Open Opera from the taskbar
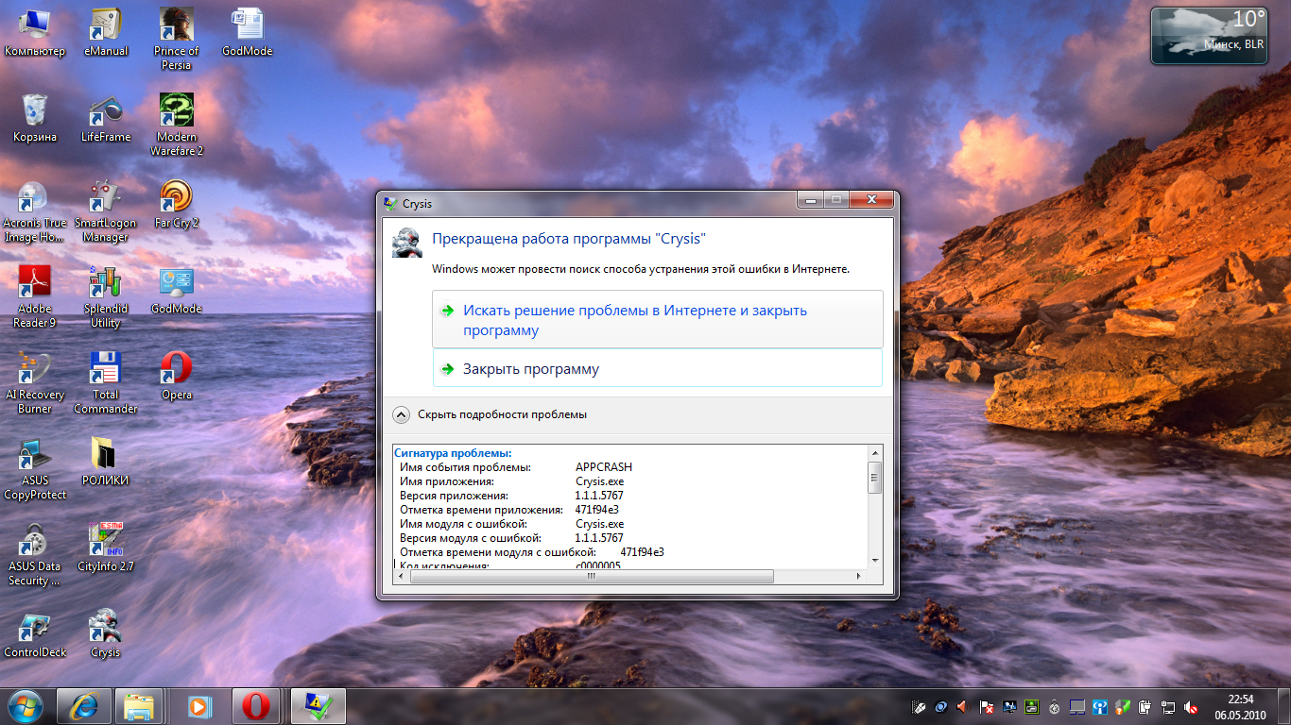The image size is (1291, 725). click(x=256, y=706)
